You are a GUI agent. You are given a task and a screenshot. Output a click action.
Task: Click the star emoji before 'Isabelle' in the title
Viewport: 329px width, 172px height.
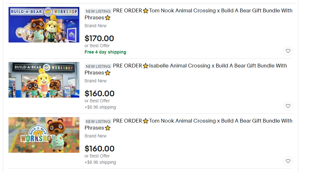146,66
